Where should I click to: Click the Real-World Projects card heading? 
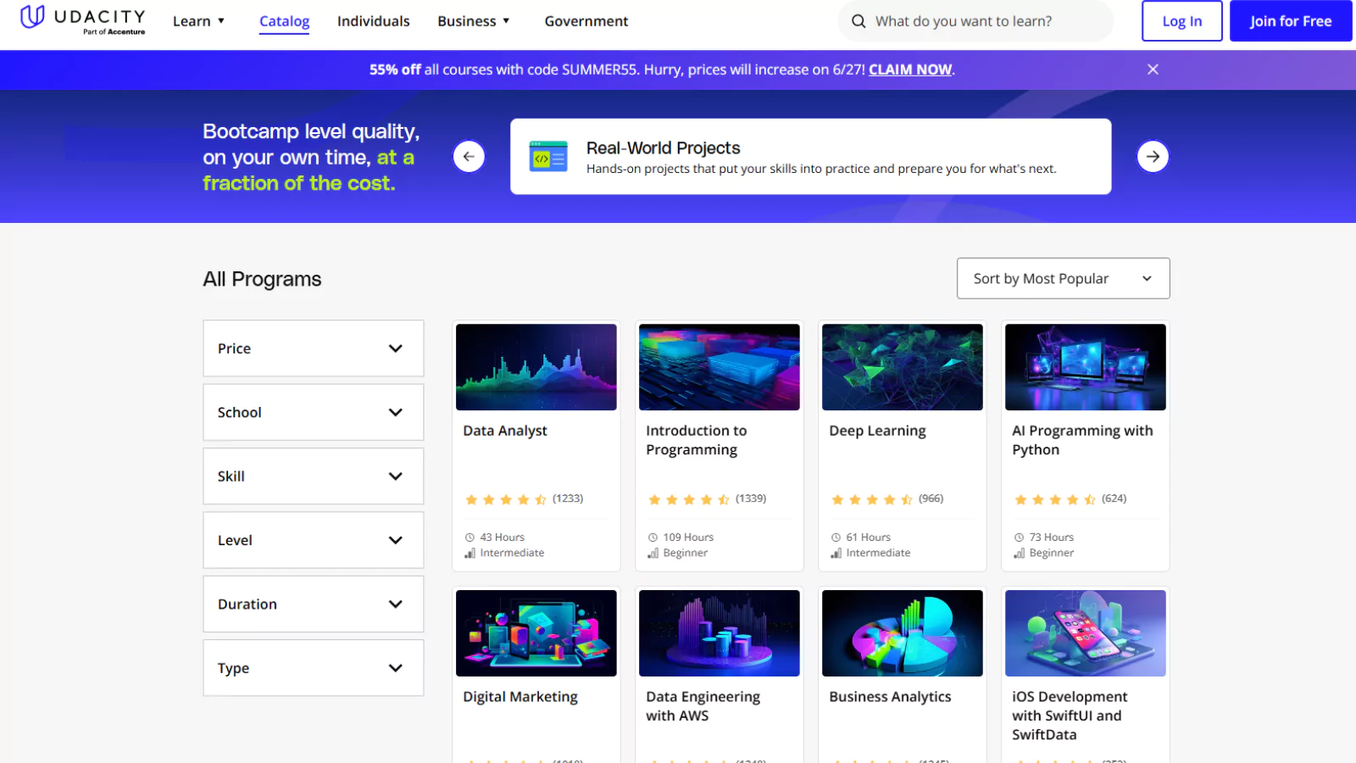point(663,148)
